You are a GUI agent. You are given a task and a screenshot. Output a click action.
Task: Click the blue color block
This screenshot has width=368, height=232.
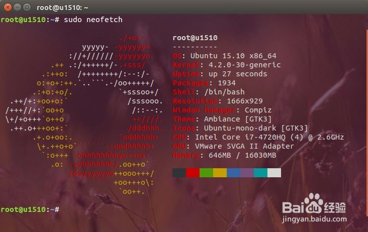[234, 173]
